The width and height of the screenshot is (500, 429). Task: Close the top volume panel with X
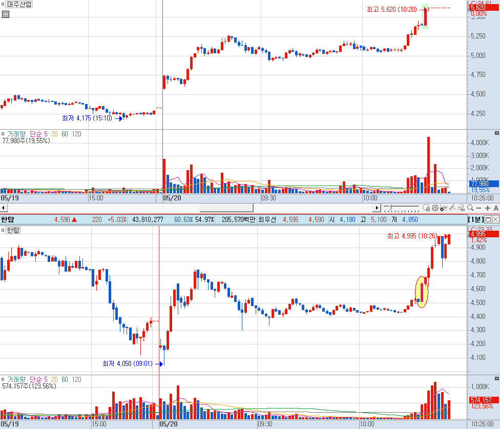496,133
